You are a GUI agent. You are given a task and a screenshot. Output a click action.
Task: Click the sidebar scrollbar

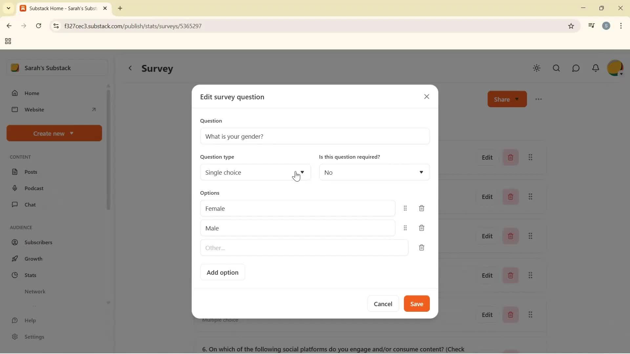click(109, 149)
